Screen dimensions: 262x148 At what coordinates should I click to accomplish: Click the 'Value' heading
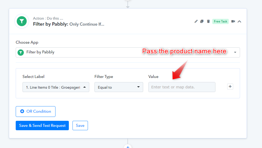pyautogui.click(x=153, y=77)
